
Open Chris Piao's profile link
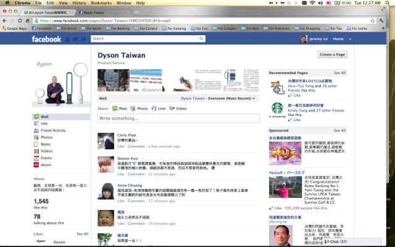pyautogui.click(x=127, y=135)
